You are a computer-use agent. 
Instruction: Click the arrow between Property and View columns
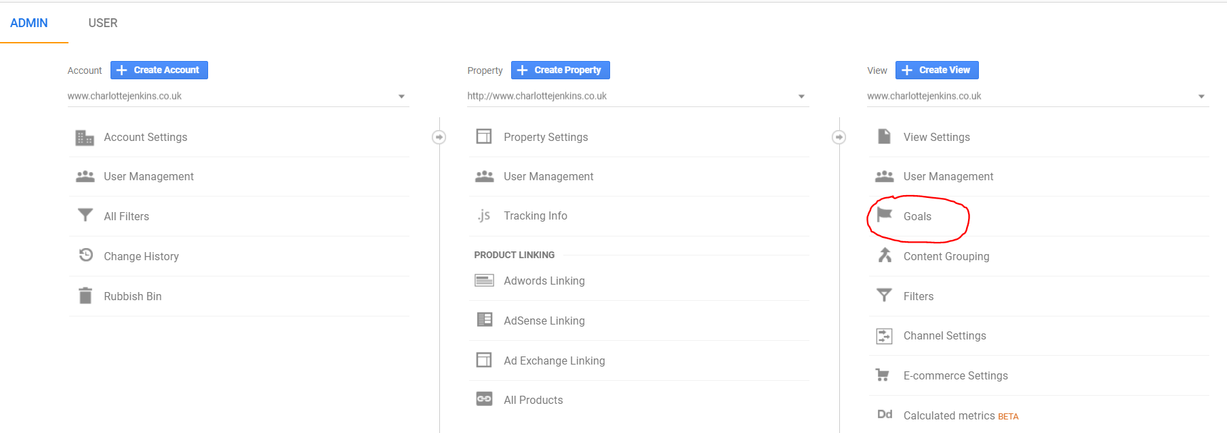pos(839,138)
